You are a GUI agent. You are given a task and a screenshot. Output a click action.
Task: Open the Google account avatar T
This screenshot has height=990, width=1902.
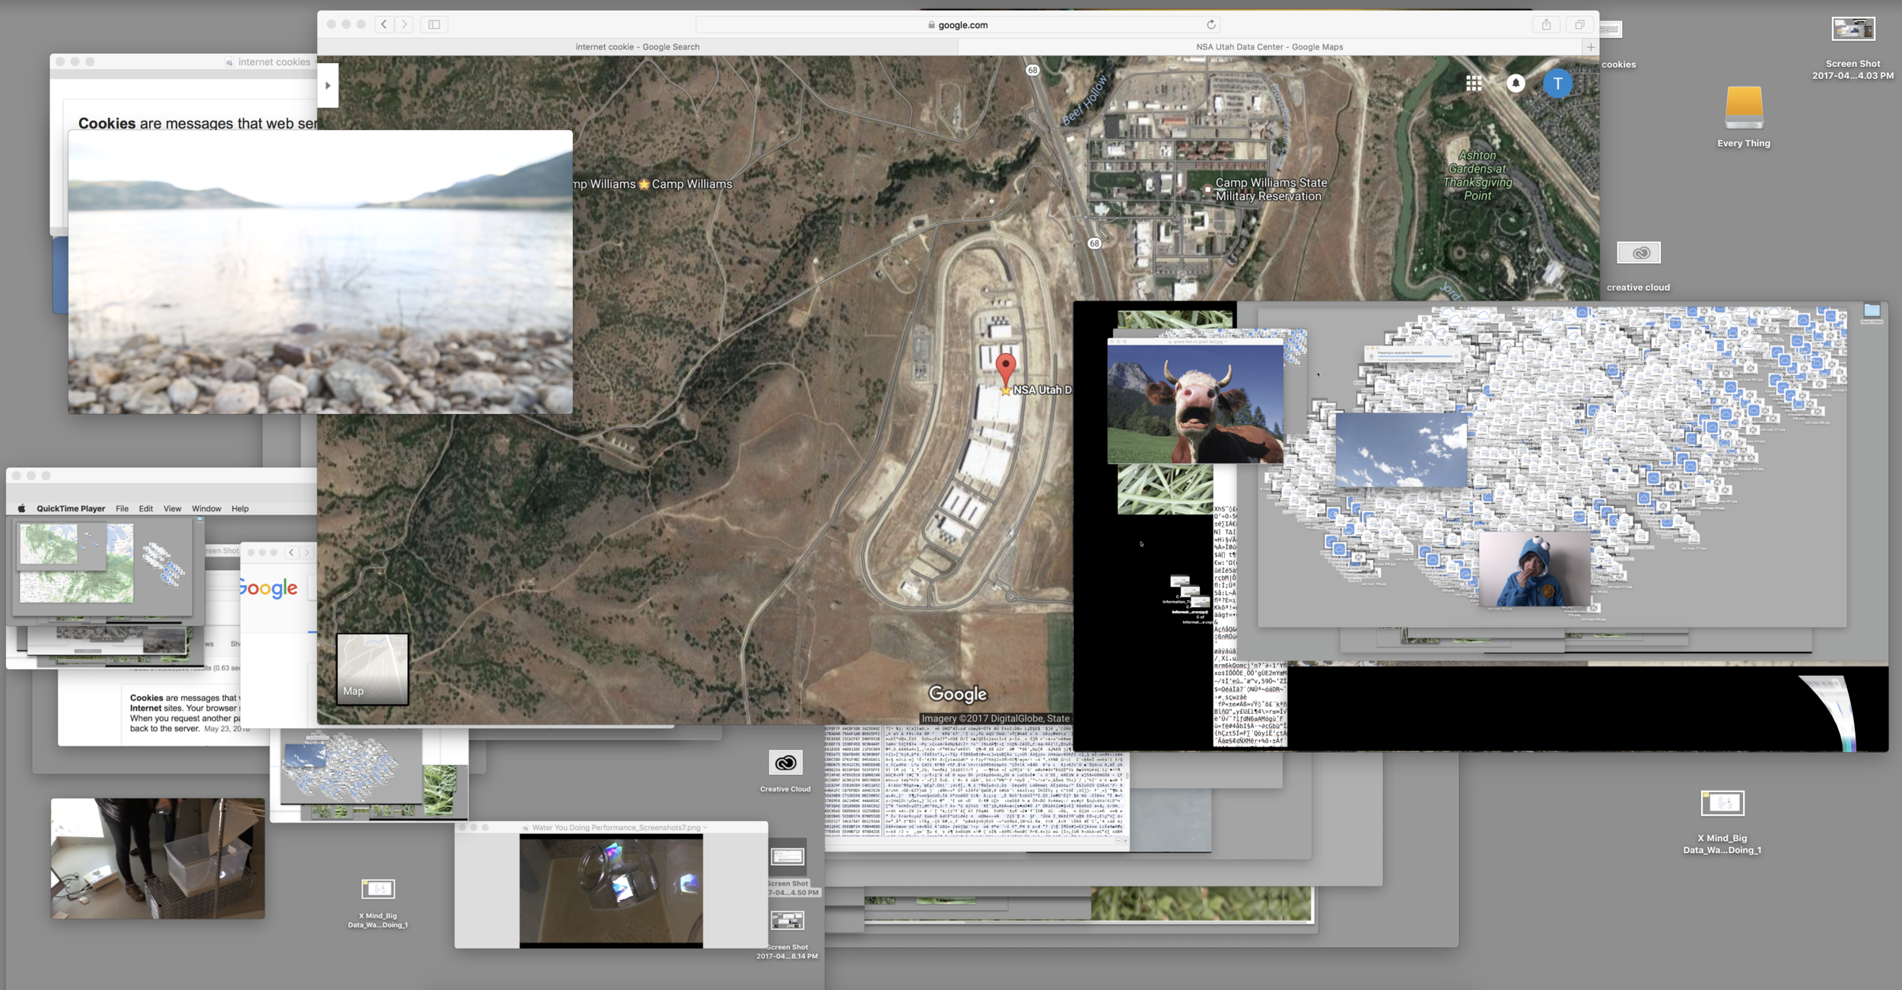(x=1557, y=83)
